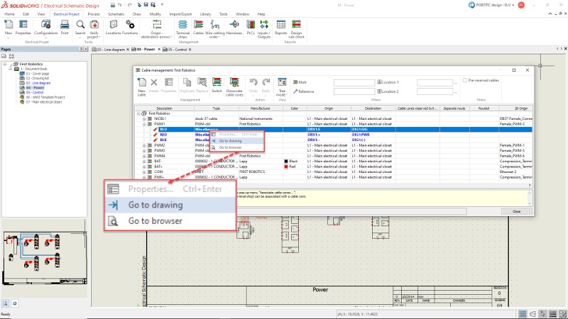The width and height of the screenshot is (568, 319).
Task: Collapse the First Robotics project tree
Action: (x=5, y=63)
